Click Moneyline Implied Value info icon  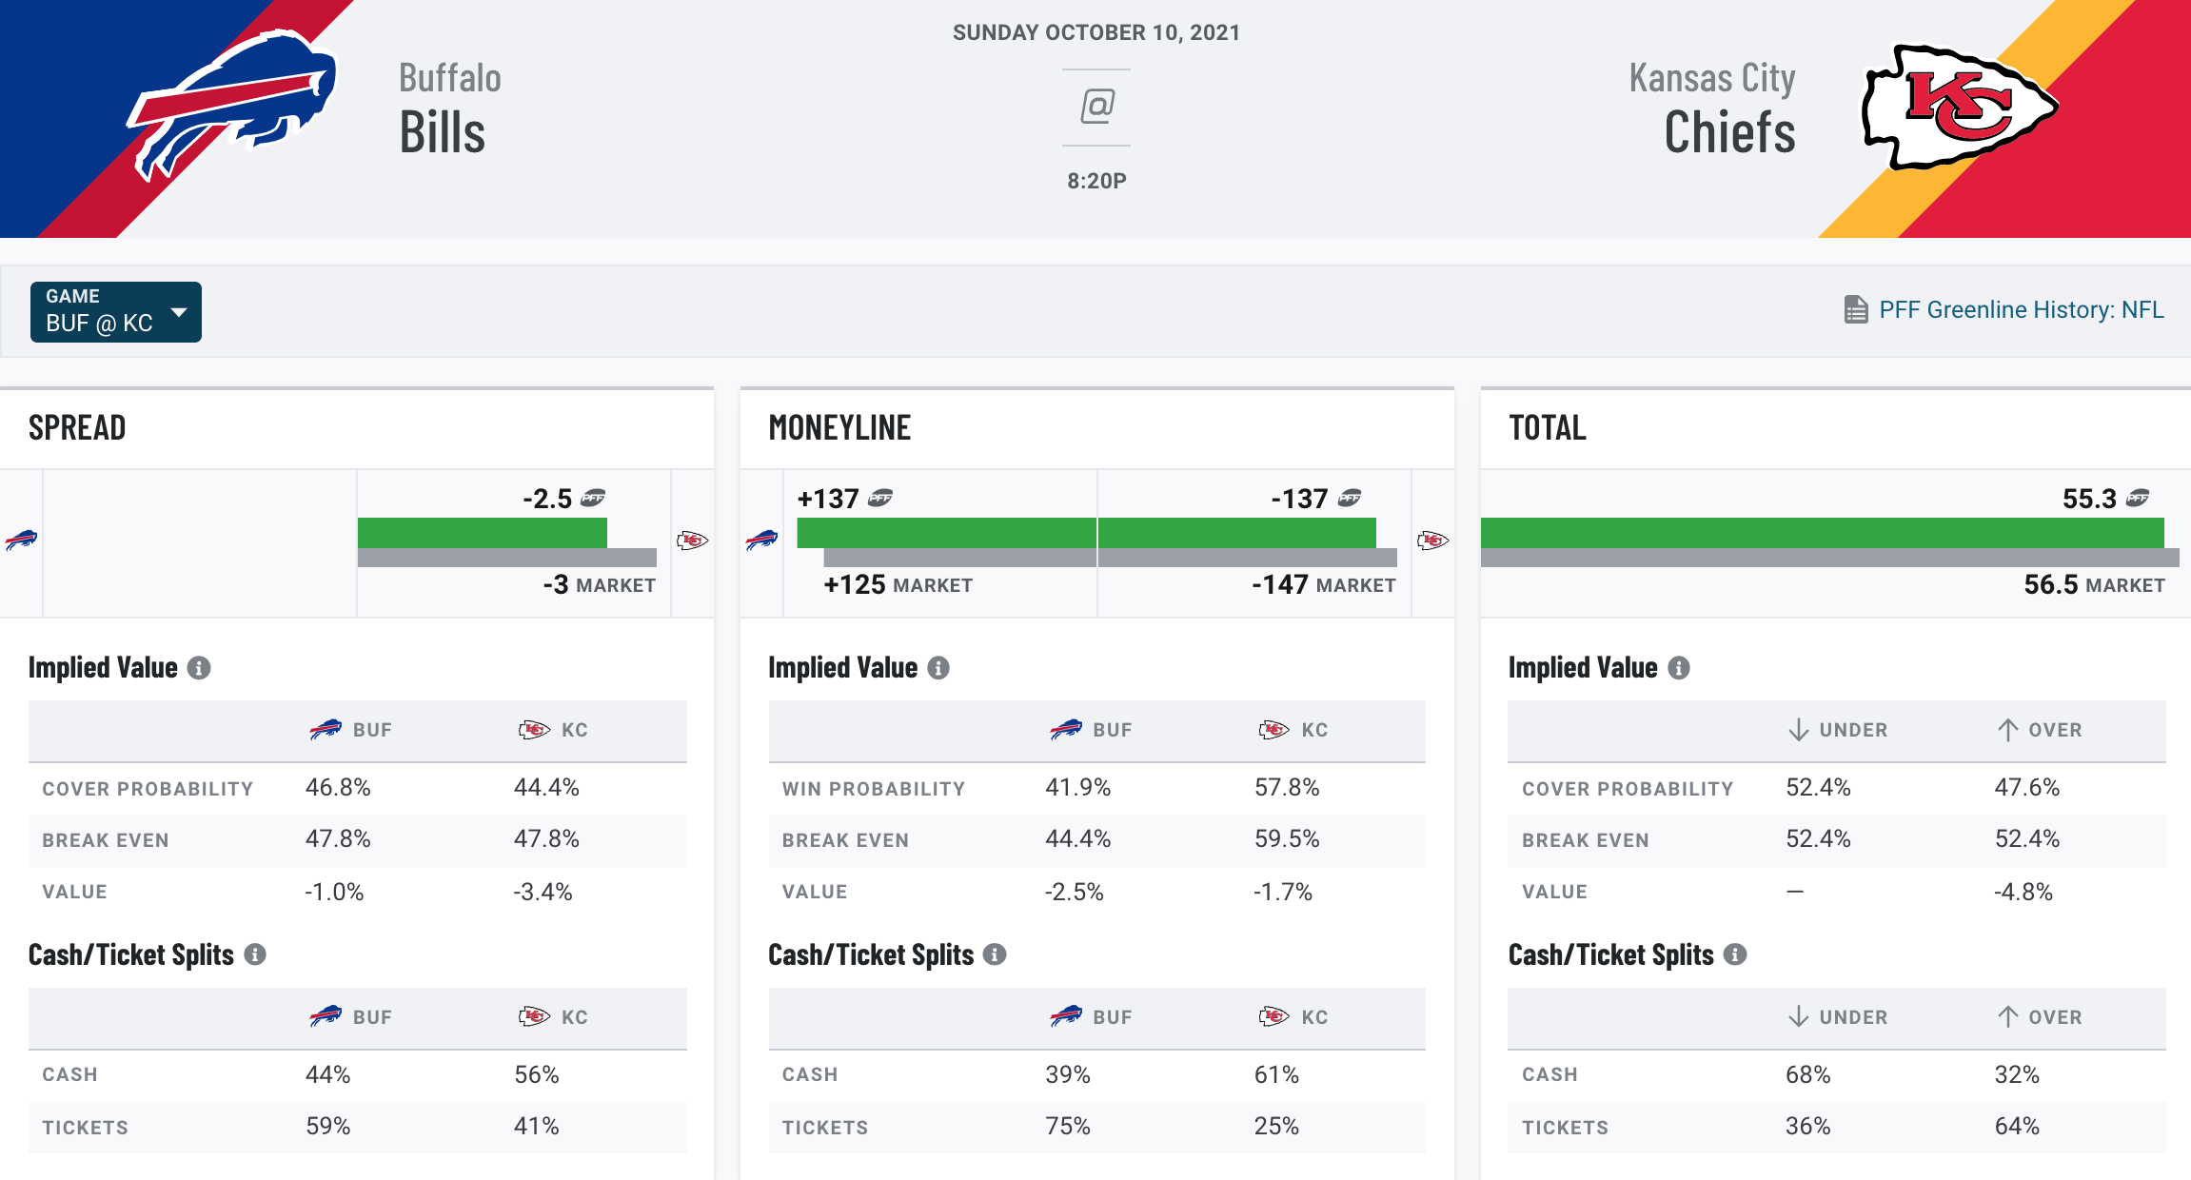pos(938,668)
